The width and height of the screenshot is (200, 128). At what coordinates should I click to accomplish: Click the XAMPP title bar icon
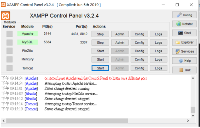(3, 5)
